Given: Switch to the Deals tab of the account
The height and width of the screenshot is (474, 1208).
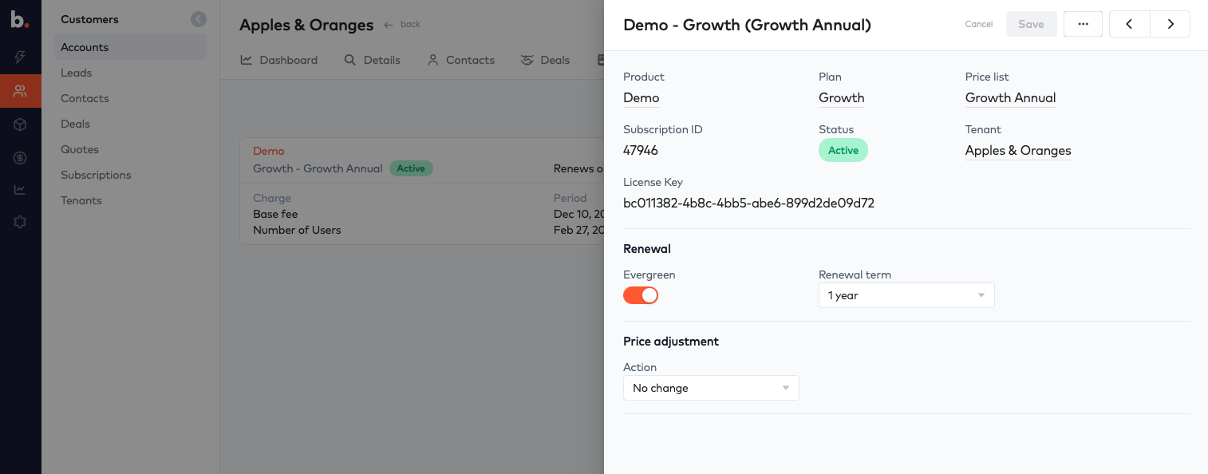Looking at the screenshot, I should pyautogui.click(x=545, y=60).
